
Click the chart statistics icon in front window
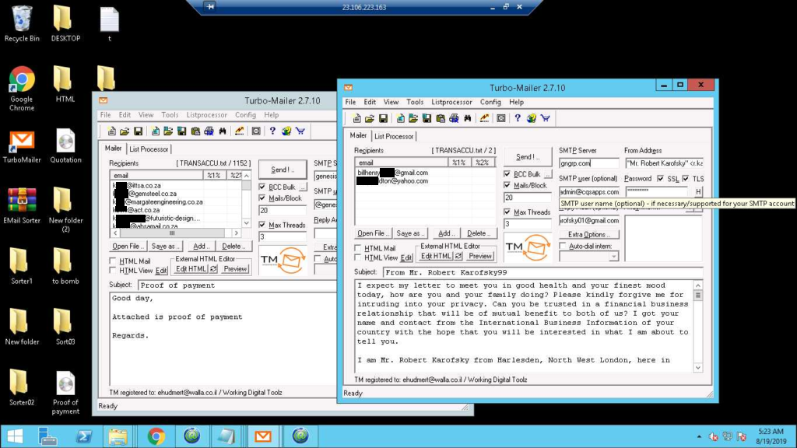(484, 118)
